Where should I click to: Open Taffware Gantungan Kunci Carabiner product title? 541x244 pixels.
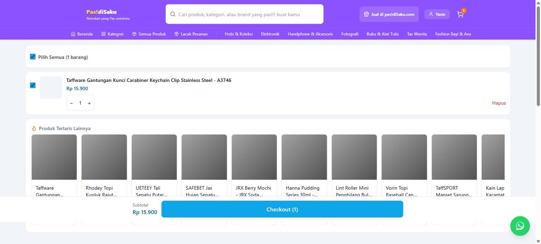click(x=149, y=80)
